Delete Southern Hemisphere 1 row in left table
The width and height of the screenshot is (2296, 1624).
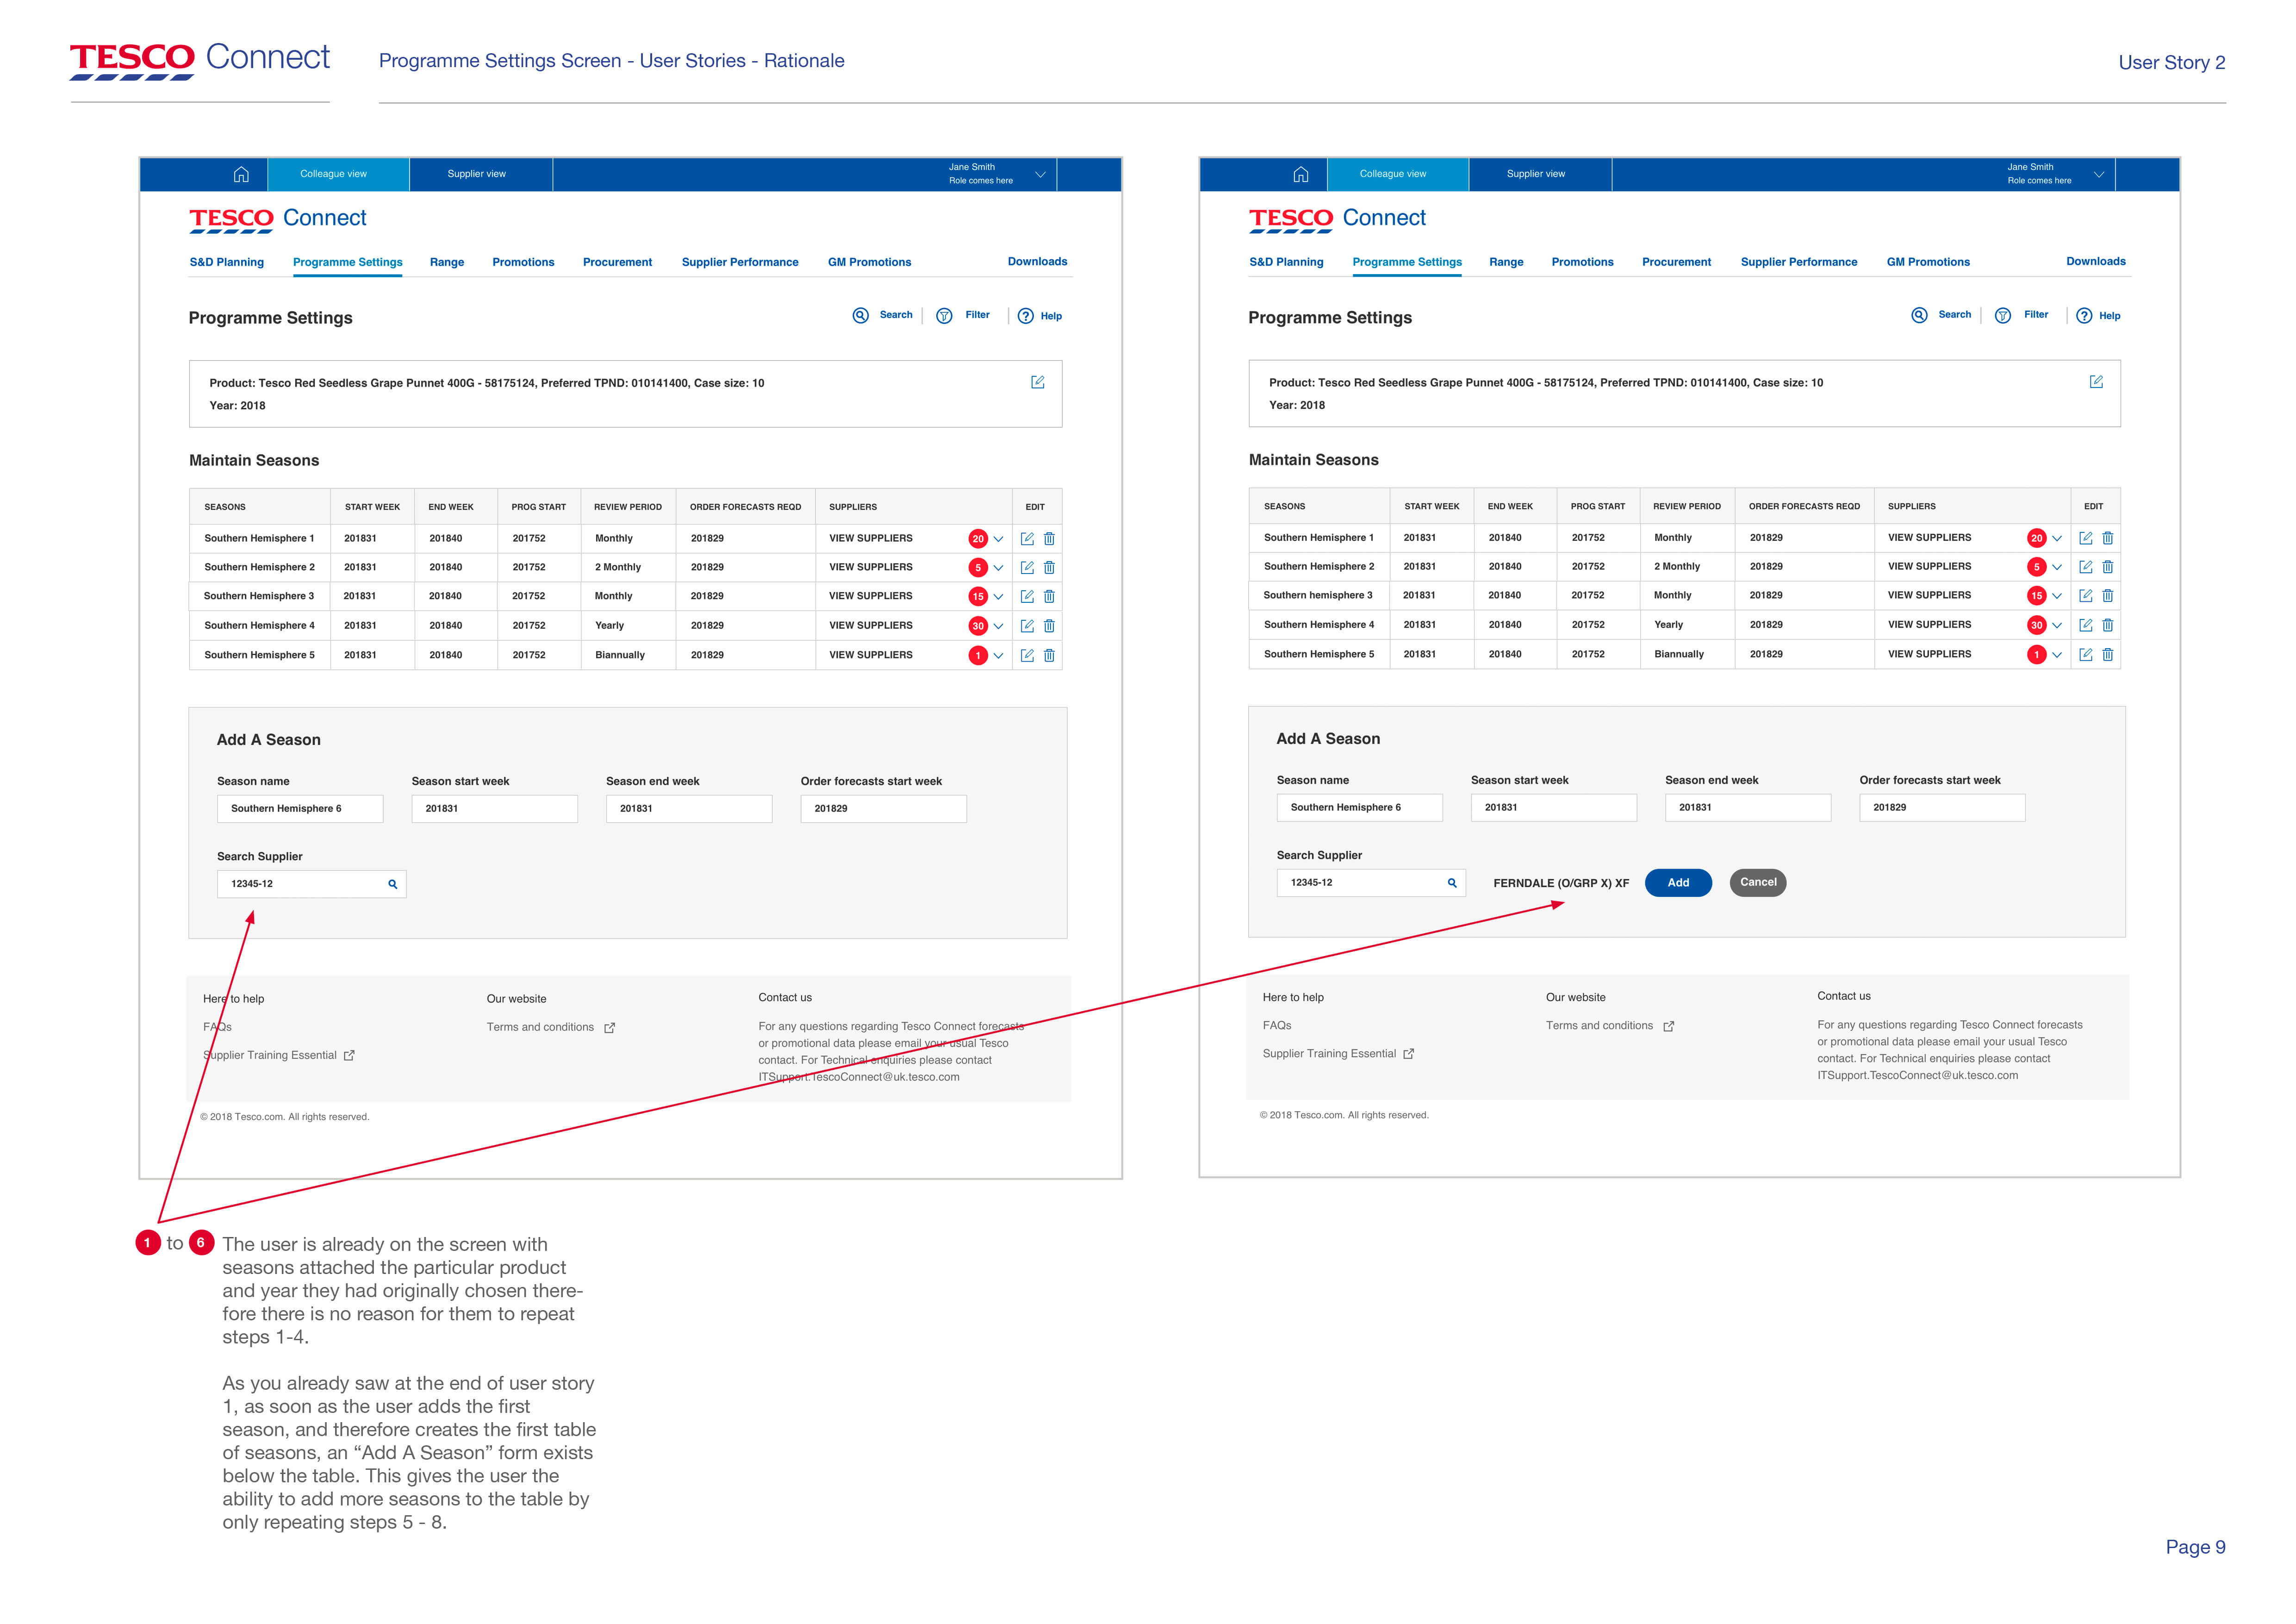coord(1049,538)
